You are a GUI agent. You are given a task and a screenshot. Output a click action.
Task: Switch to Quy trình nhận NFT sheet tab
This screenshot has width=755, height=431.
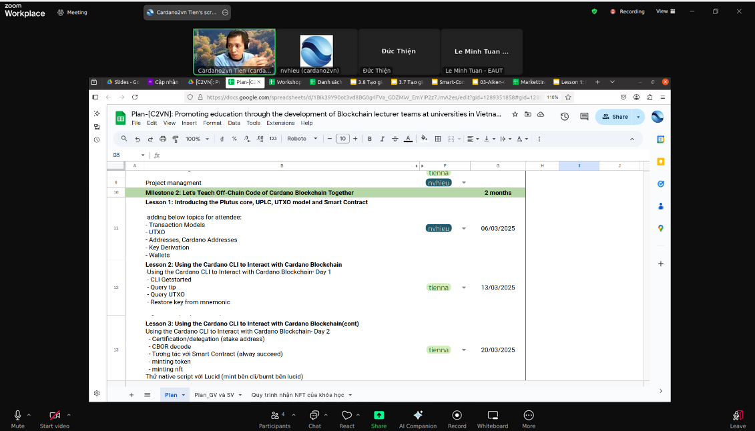click(298, 395)
